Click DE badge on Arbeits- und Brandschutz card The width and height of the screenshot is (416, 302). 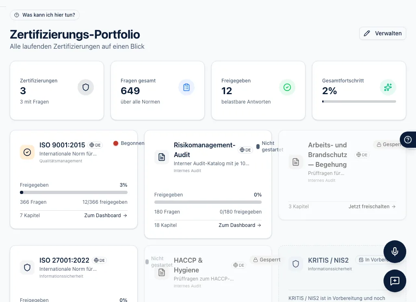(x=362, y=155)
